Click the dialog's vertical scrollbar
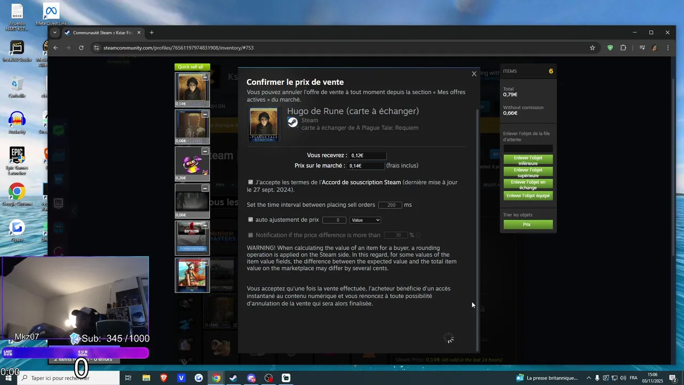 point(478,230)
